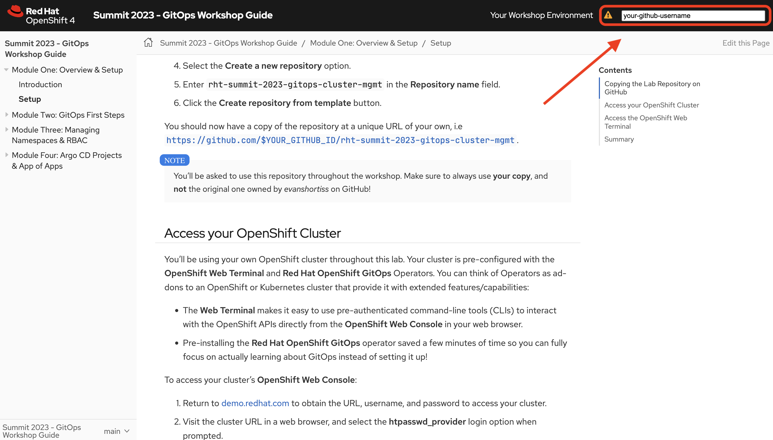773x440 pixels.
Task: Click the Red Hat OpenShift logo
Action: 41,15
